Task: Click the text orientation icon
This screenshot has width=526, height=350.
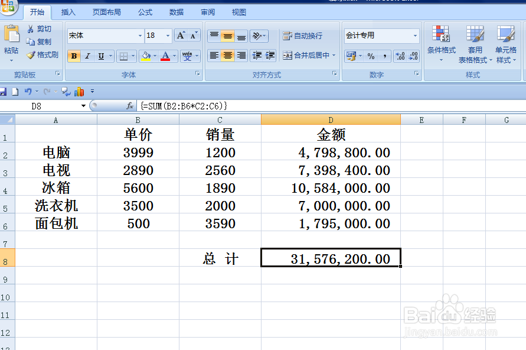Action: tap(259, 35)
